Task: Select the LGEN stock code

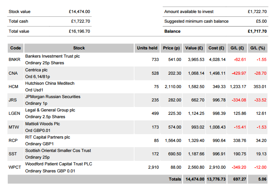Action: point(14,113)
